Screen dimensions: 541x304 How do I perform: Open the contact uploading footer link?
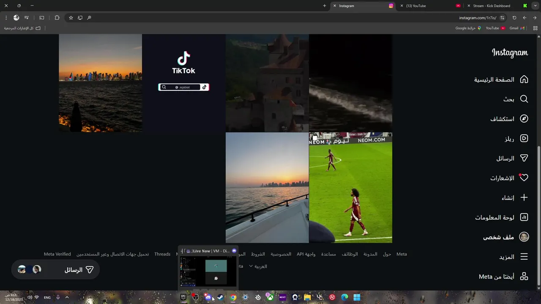click(112, 254)
